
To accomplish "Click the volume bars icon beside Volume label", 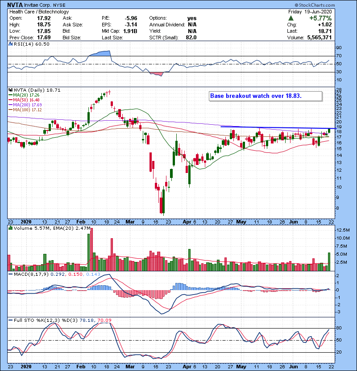I will point(10,228).
